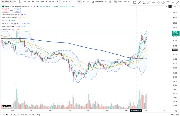180x116 pixels.
Task: Switch to the 3D timeframe
Action: [63, 2]
